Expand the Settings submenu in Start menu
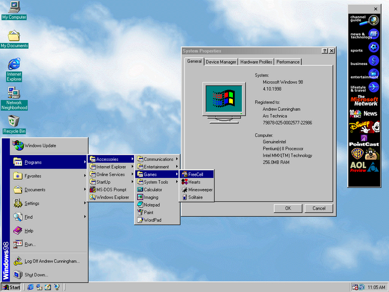This screenshot has width=389, height=292. point(32,204)
